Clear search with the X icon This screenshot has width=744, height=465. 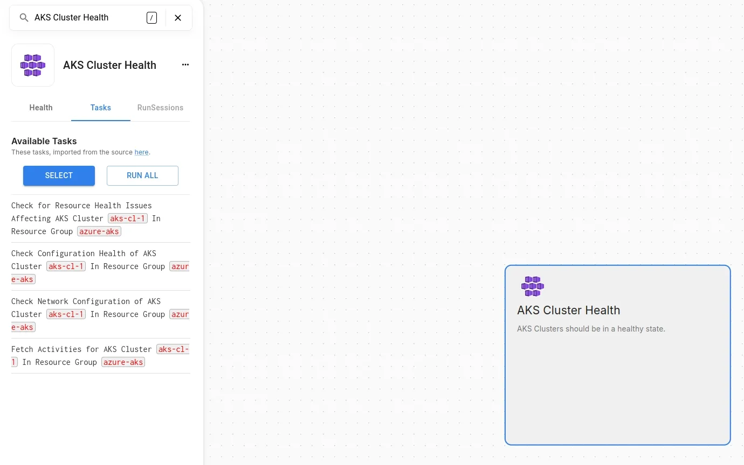coord(178,18)
